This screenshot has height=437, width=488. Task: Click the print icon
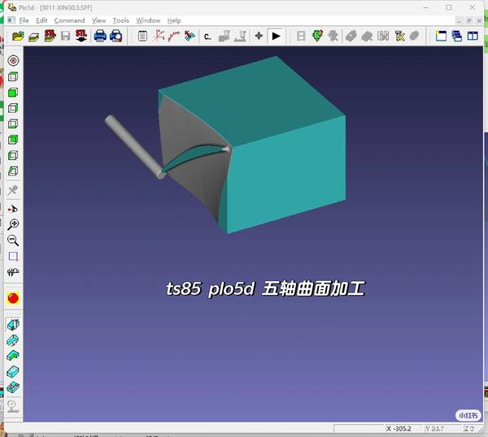[100, 36]
